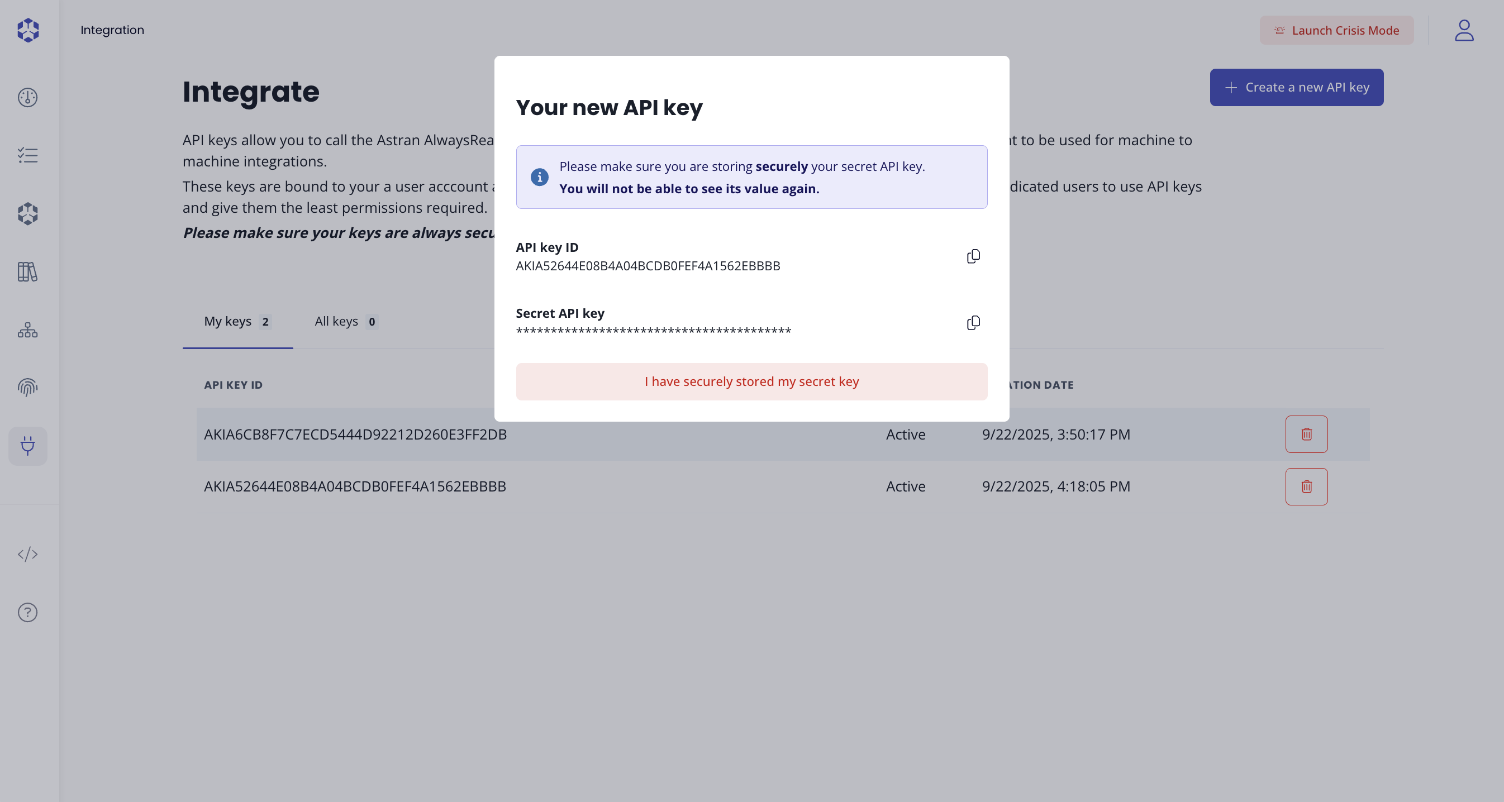
Task: Open the dashboard gauge icon in sidebar
Action: point(27,98)
